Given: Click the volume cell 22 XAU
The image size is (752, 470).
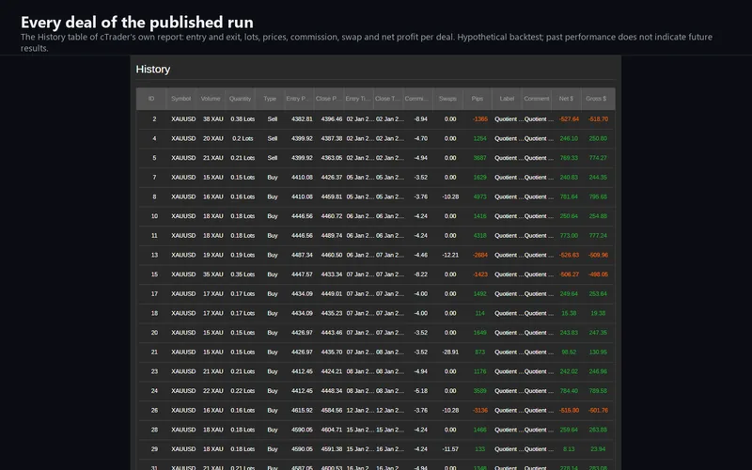Looking at the screenshot, I should tap(213, 391).
